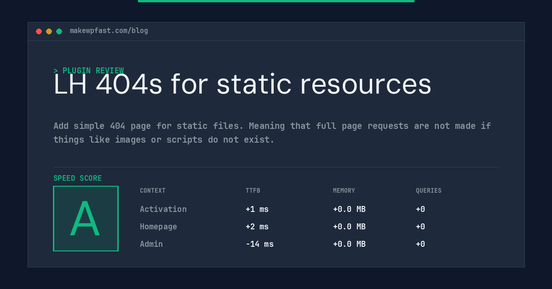Click the Admin row queries value
This screenshot has height=289, width=552.
(420, 244)
